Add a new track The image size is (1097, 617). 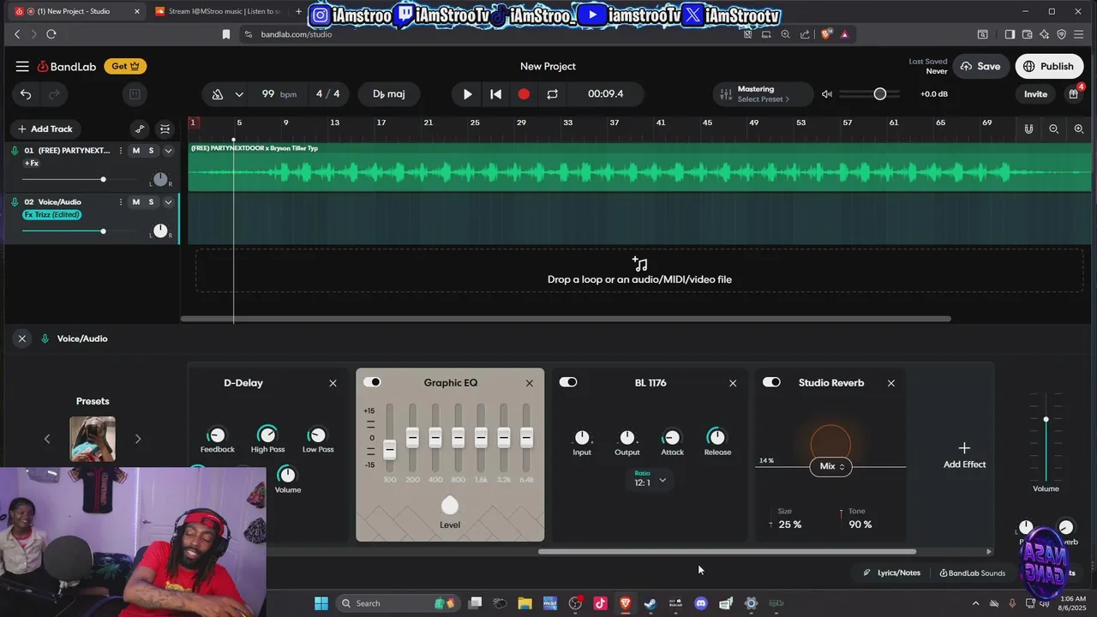point(45,129)
